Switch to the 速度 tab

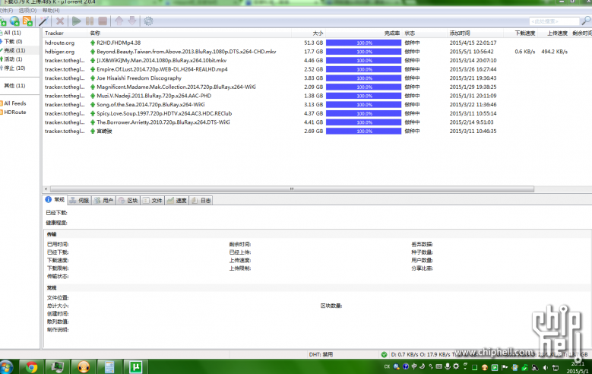(177, 200)
